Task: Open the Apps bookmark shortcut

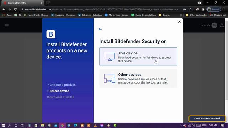Action: tap(7, 15)
